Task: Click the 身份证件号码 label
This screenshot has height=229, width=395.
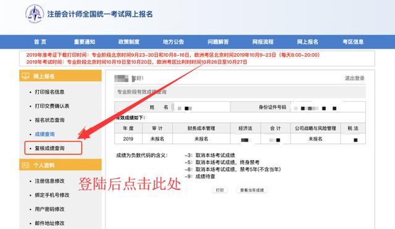Action: [272, 107]
